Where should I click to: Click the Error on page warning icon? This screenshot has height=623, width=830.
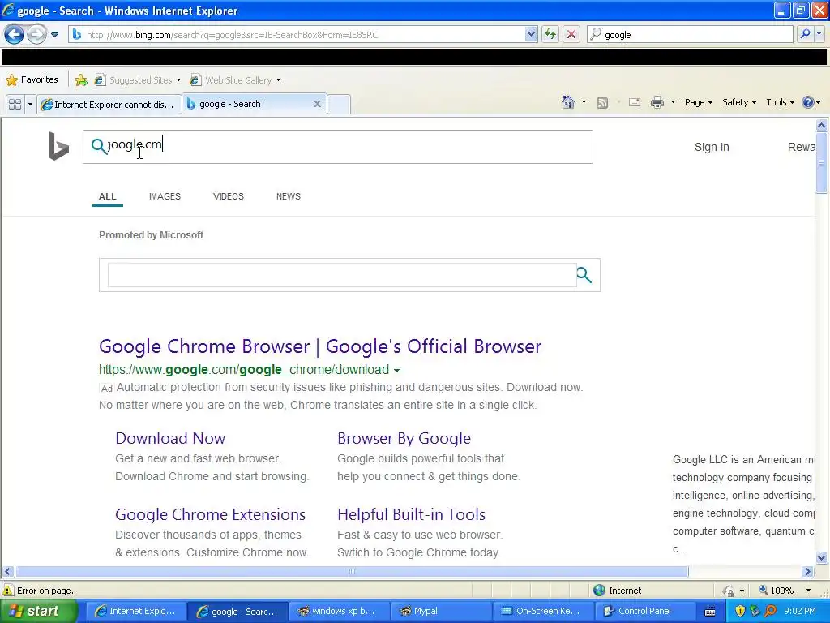pyautogui.click(x=8, y=591)
